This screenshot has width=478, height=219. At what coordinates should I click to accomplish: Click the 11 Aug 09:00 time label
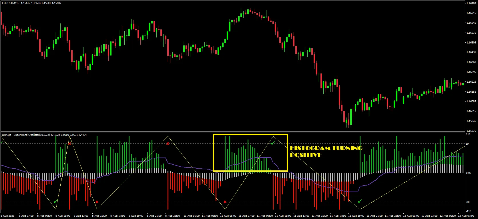(265, 216)
